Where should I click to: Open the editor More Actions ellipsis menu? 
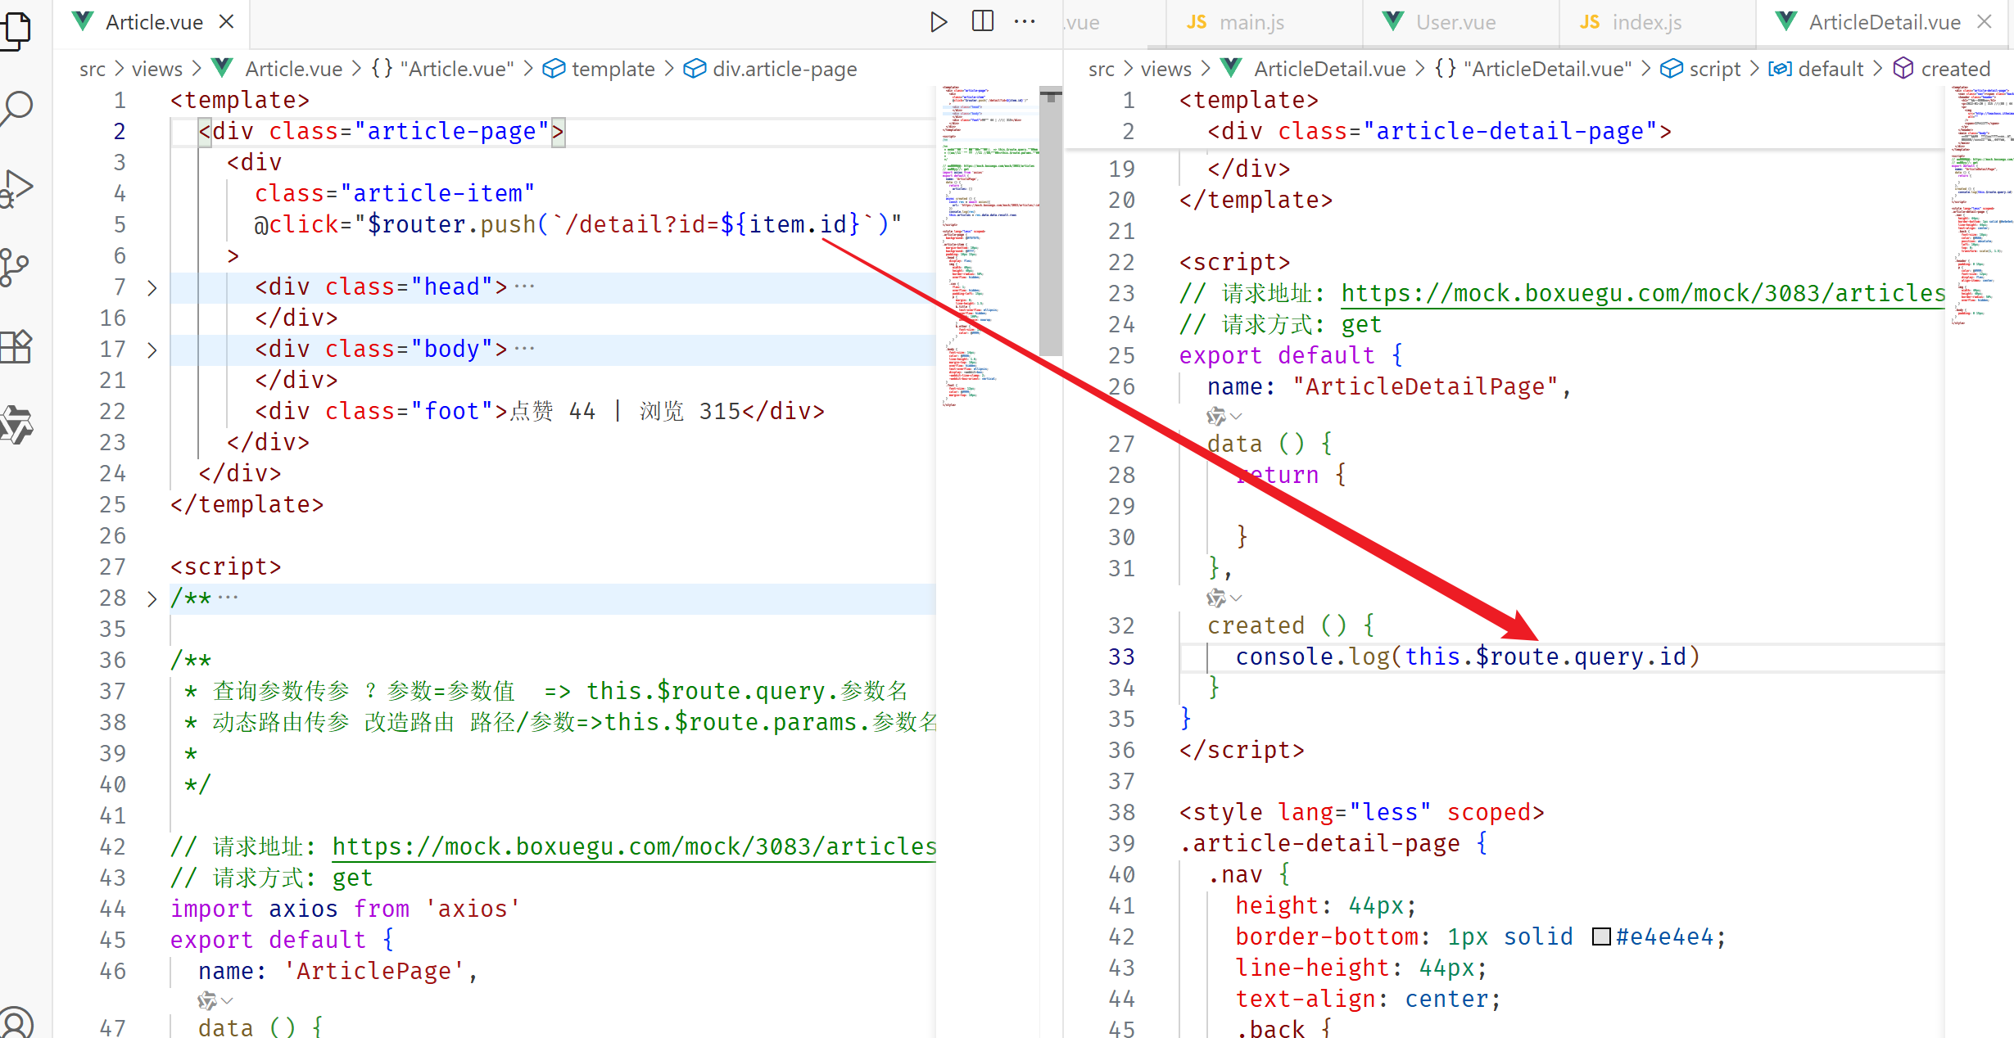pyautogui.click(x=1025, y=22)
